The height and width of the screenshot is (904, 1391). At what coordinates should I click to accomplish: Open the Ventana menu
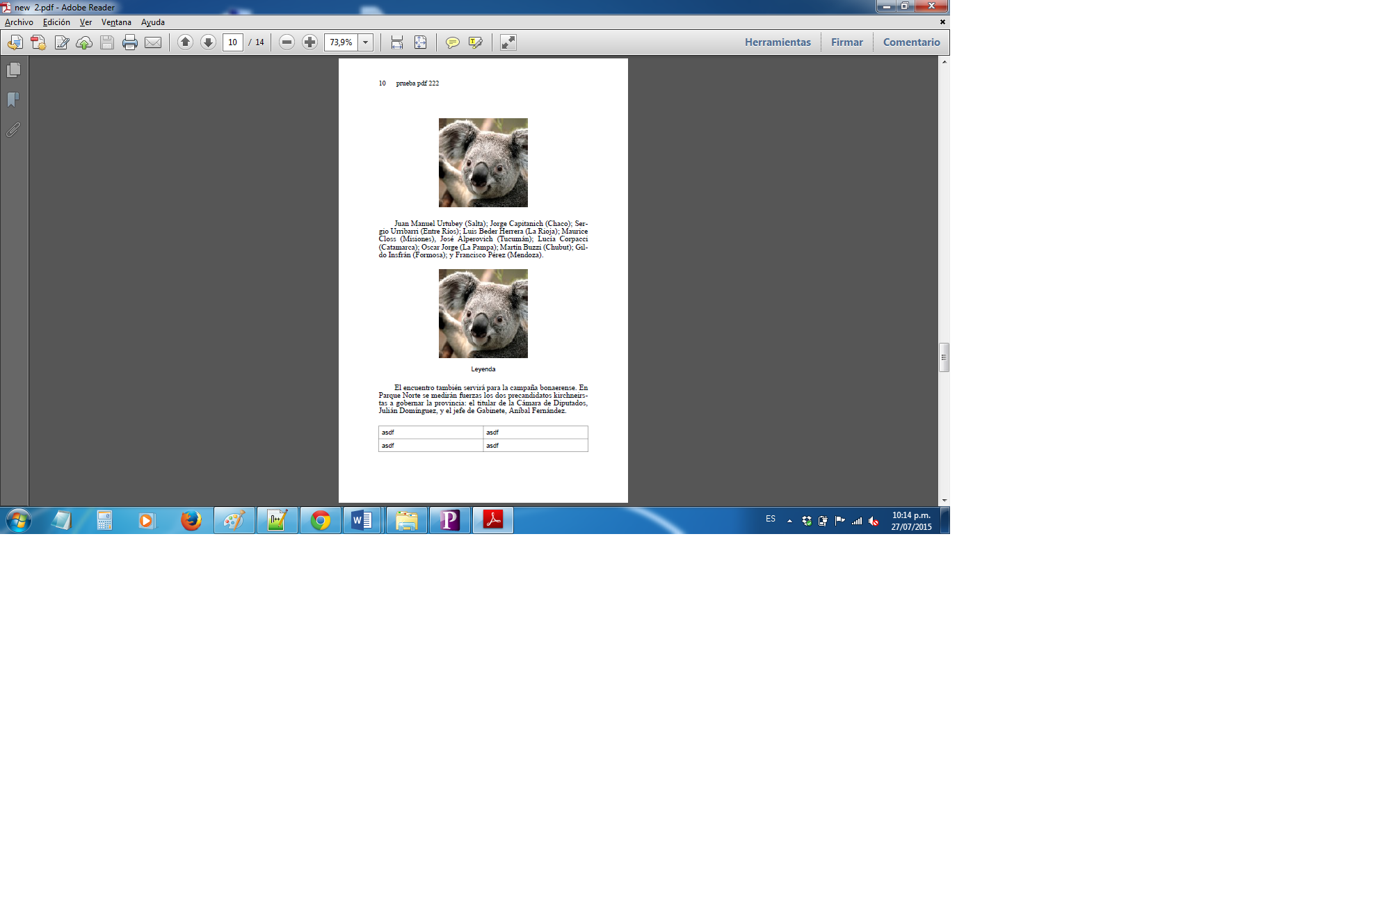point(116,22)
